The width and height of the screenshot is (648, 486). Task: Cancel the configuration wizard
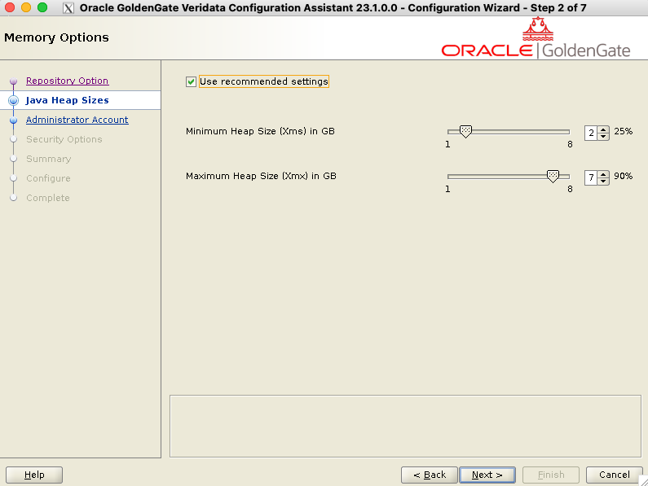tap(614, 475)
